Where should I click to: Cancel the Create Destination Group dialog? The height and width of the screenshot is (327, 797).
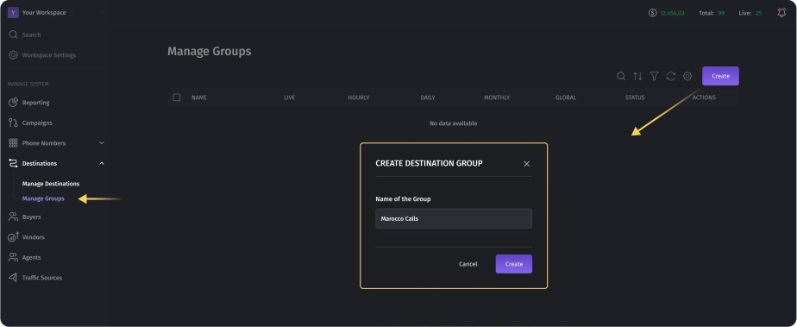[x=468, y=265]
